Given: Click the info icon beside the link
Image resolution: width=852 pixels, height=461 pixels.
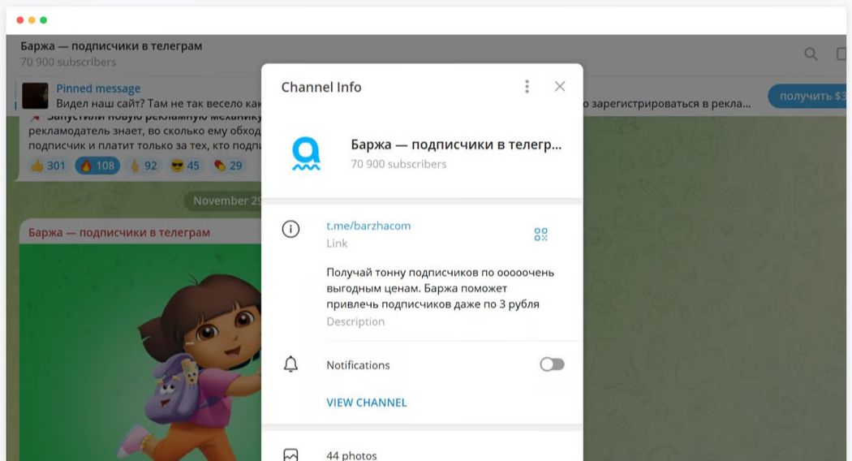Looking at the screenshot, I should pyautogui.click(x=290, y=229).
